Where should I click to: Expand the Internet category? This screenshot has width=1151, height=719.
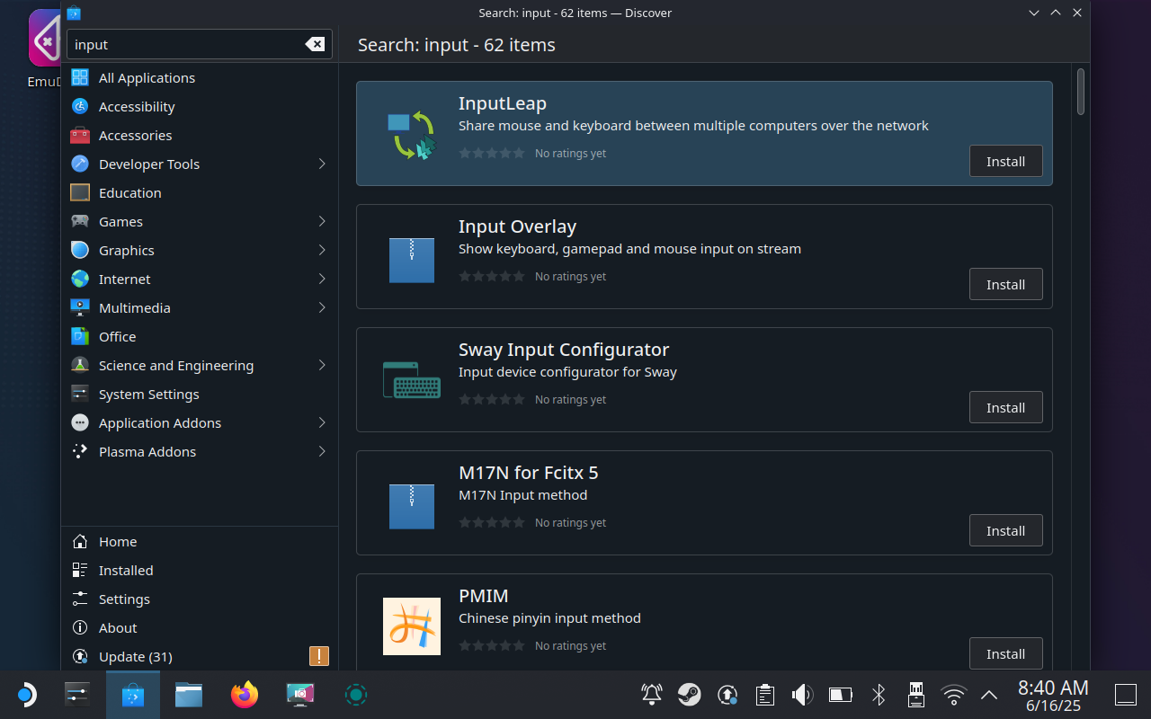tap(124, 279)
